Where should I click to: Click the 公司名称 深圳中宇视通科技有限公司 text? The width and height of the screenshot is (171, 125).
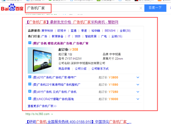(82, 63)
